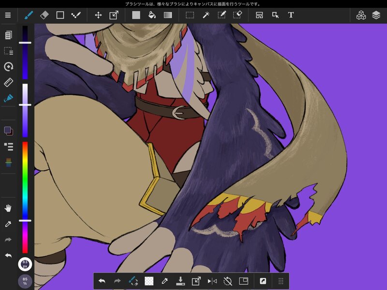Viewport: 387px width, 290px height.
Task: Click the redo arrow in left sidebar
Action: coord(8,240)
